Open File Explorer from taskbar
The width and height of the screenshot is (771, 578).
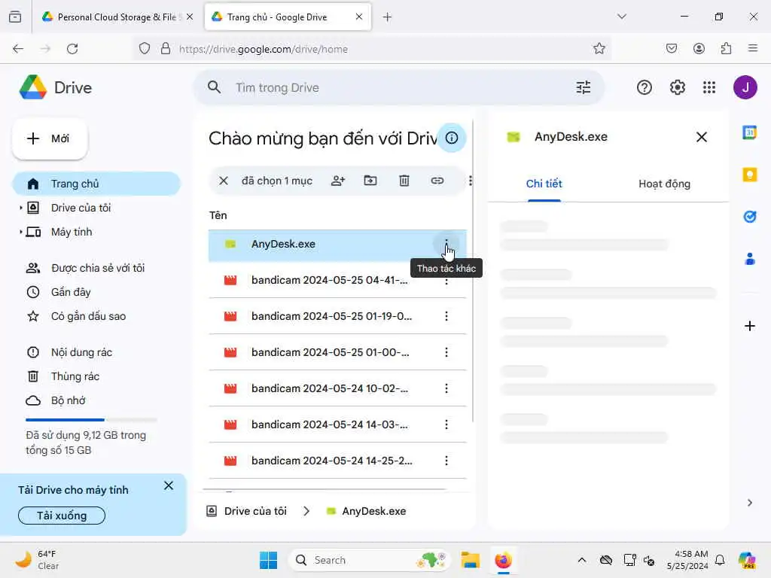pyautogui.click(x=470, y=560)
